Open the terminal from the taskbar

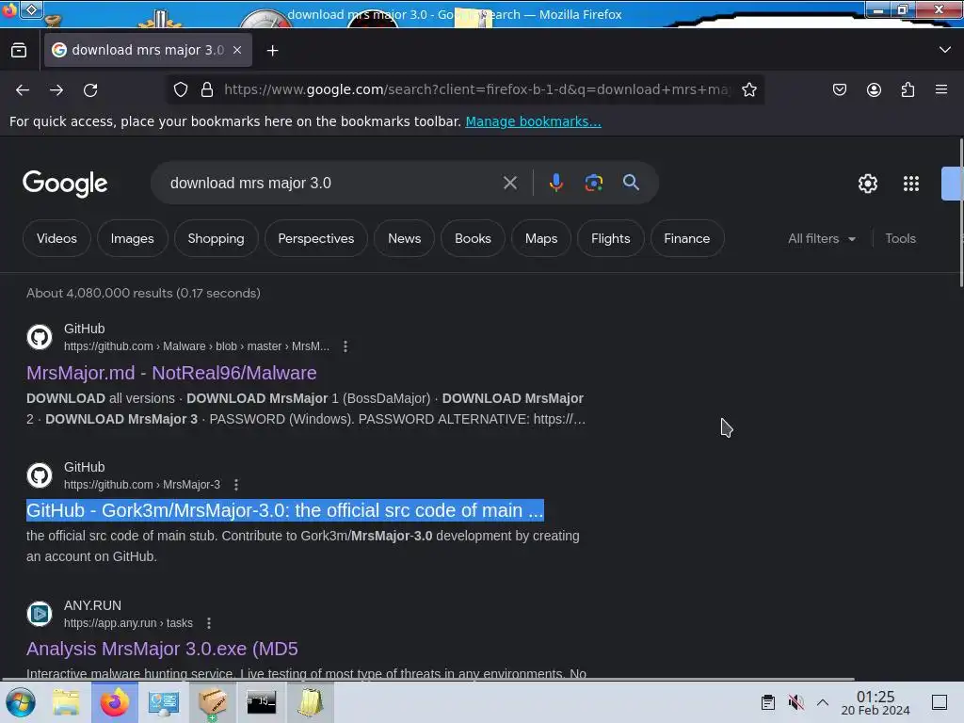pos(262,702)
